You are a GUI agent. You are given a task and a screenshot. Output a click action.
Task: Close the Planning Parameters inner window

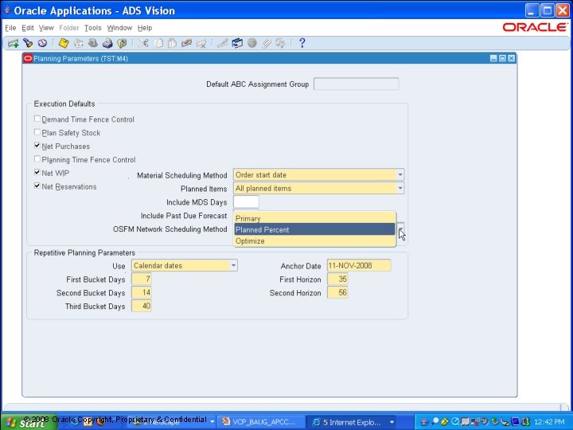(512, 58)
